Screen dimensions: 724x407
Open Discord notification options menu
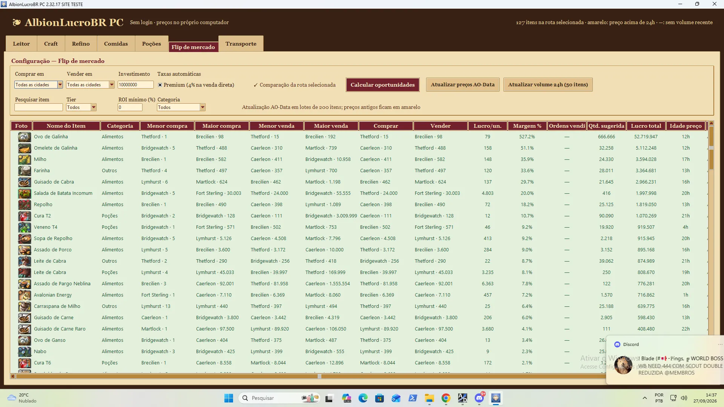point(720,344)
